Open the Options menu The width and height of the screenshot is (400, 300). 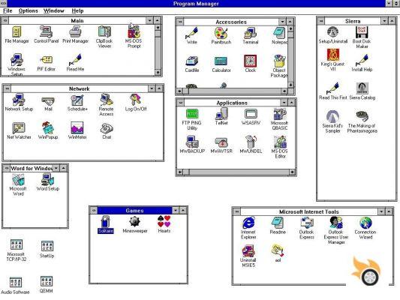pyautogui.click(x=29, y=10)
